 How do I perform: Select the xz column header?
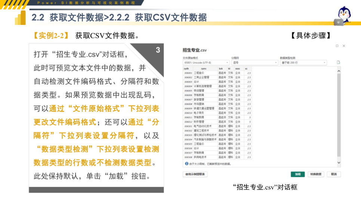(248, 69)
